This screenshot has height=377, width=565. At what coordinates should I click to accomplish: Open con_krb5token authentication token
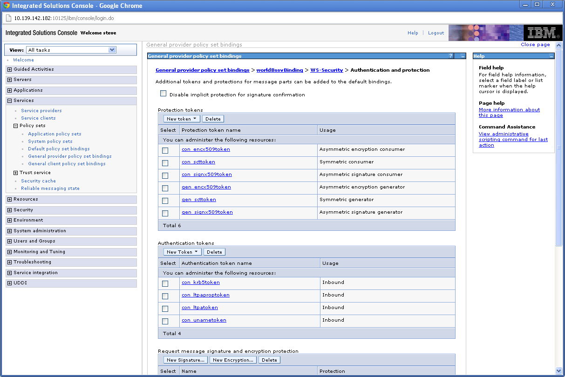(x=200, y=283)
